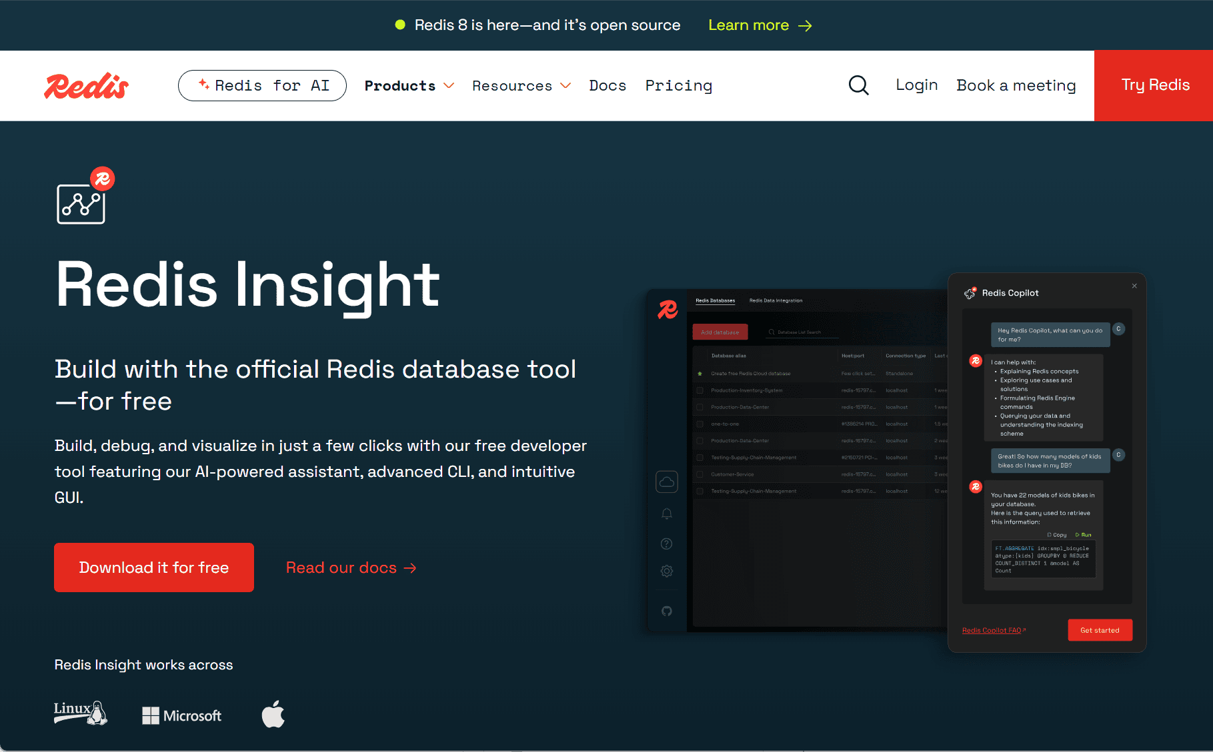Click the star beside Create free Redis Cloud database
1213x752 pixels.
pos(700,374)
